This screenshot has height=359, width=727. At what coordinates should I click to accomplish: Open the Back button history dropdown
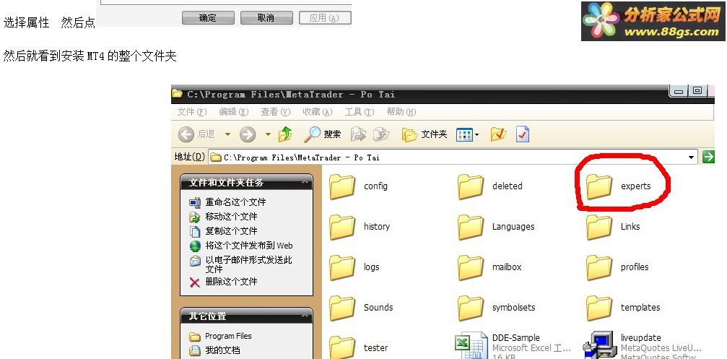227,134
